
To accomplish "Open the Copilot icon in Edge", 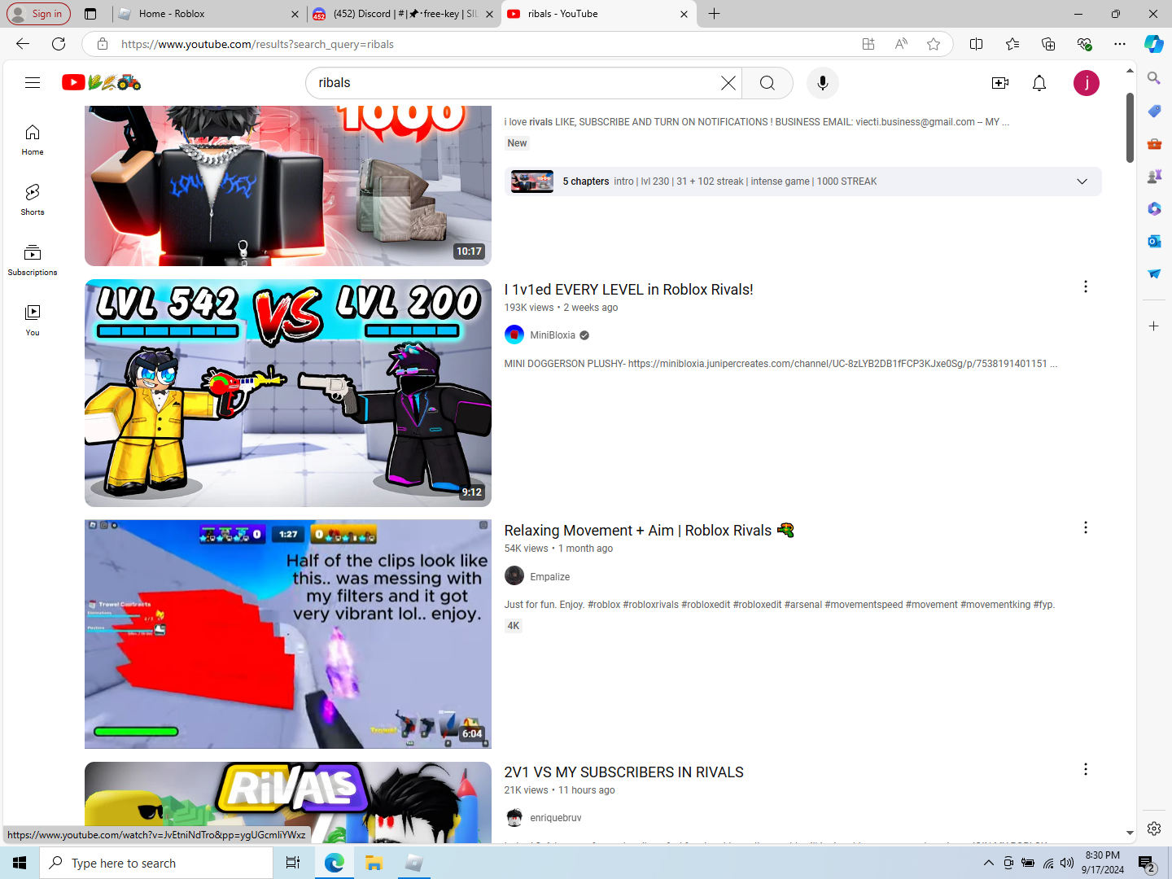I will (x=1153, y=44).
